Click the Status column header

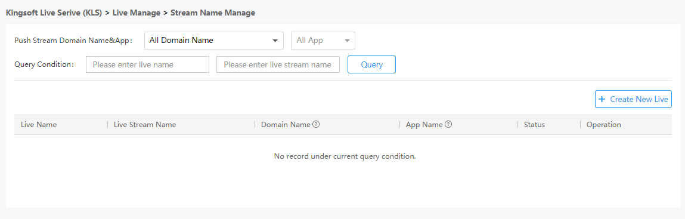[534, 125]
